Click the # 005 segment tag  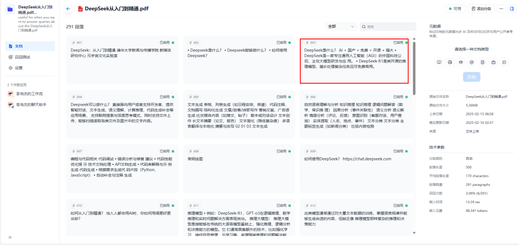194,97
